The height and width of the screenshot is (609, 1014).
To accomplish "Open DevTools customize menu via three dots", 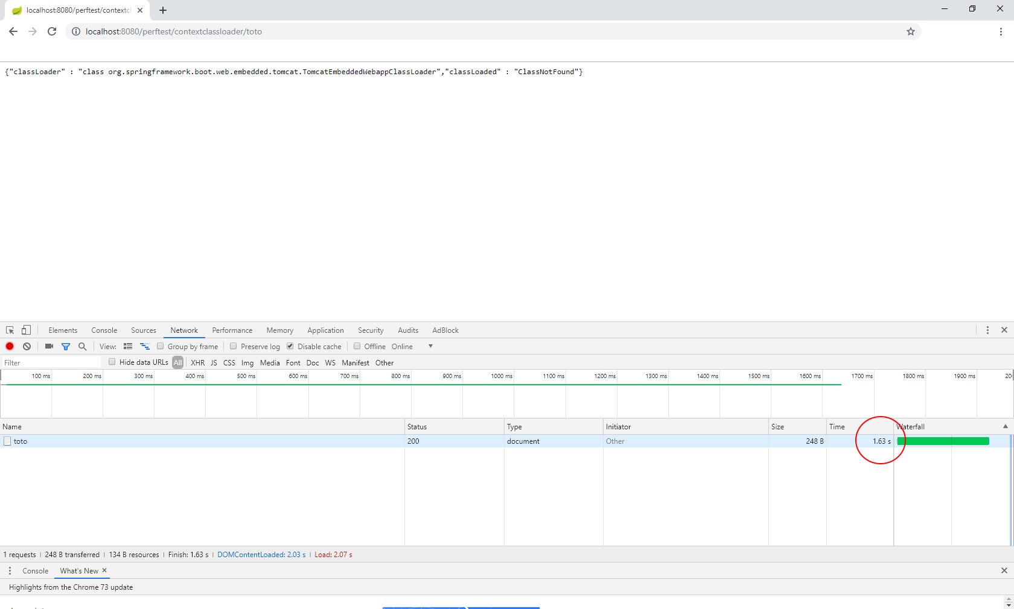I will pos(987,330).
